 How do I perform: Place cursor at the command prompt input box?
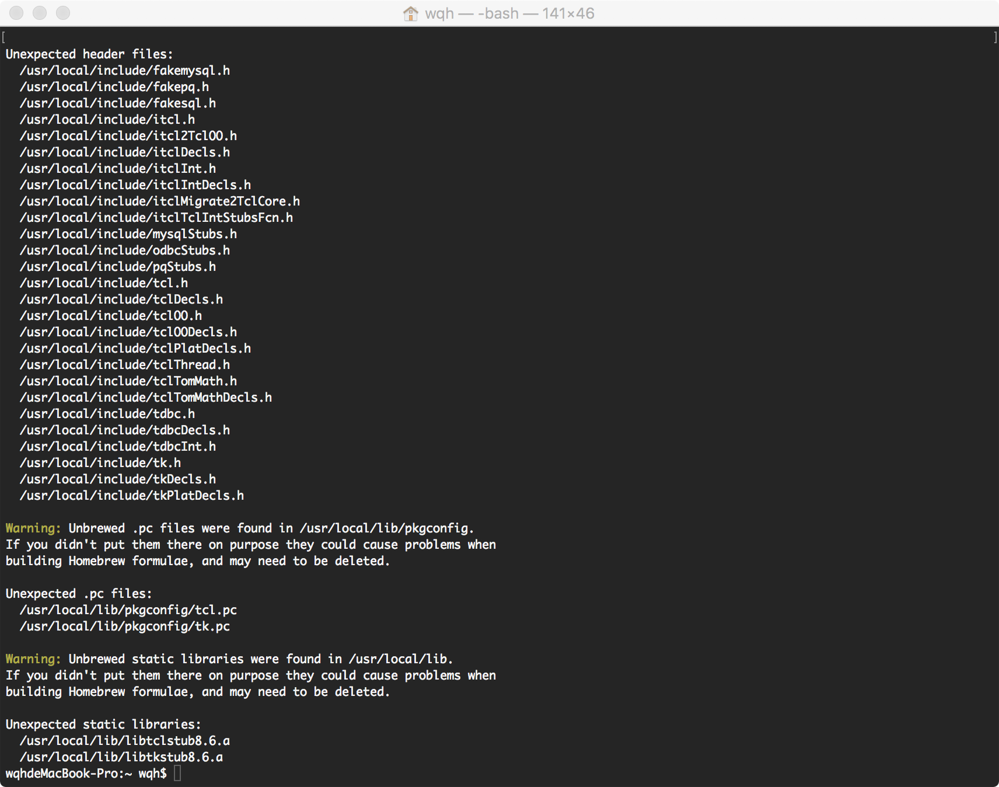[177, 774]
